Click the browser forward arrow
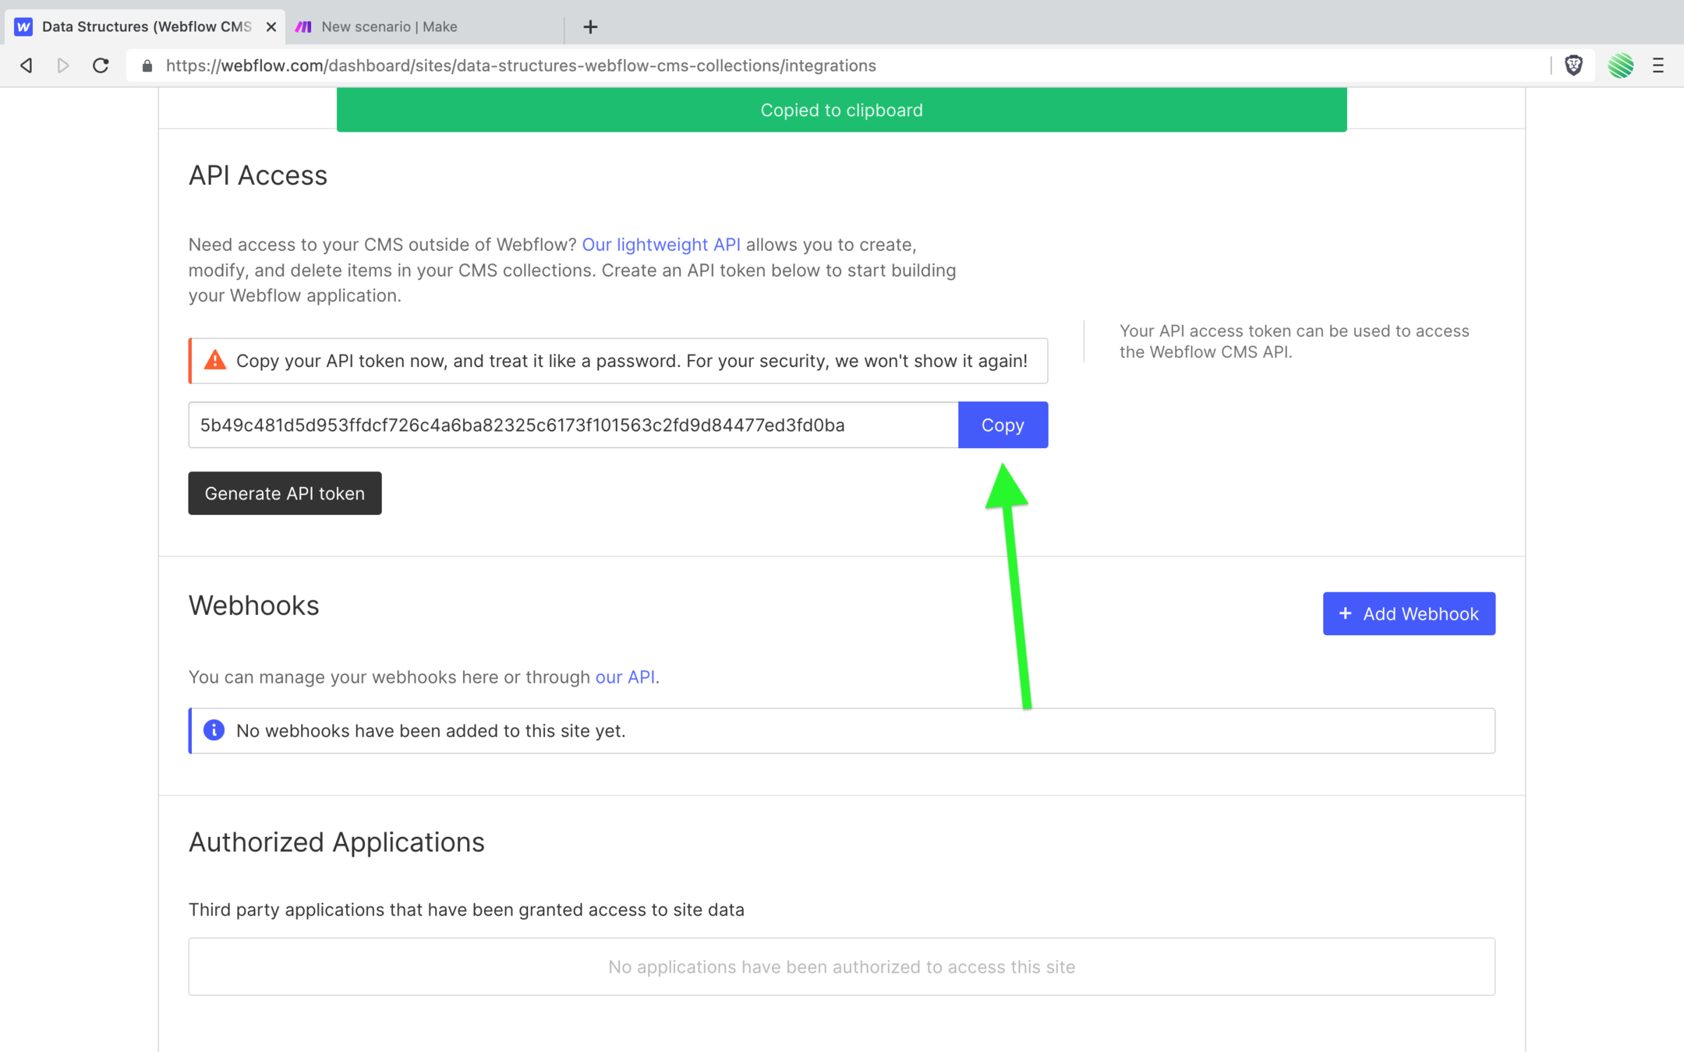Screen dimensions: 1684x1052 tap(63, 65)
